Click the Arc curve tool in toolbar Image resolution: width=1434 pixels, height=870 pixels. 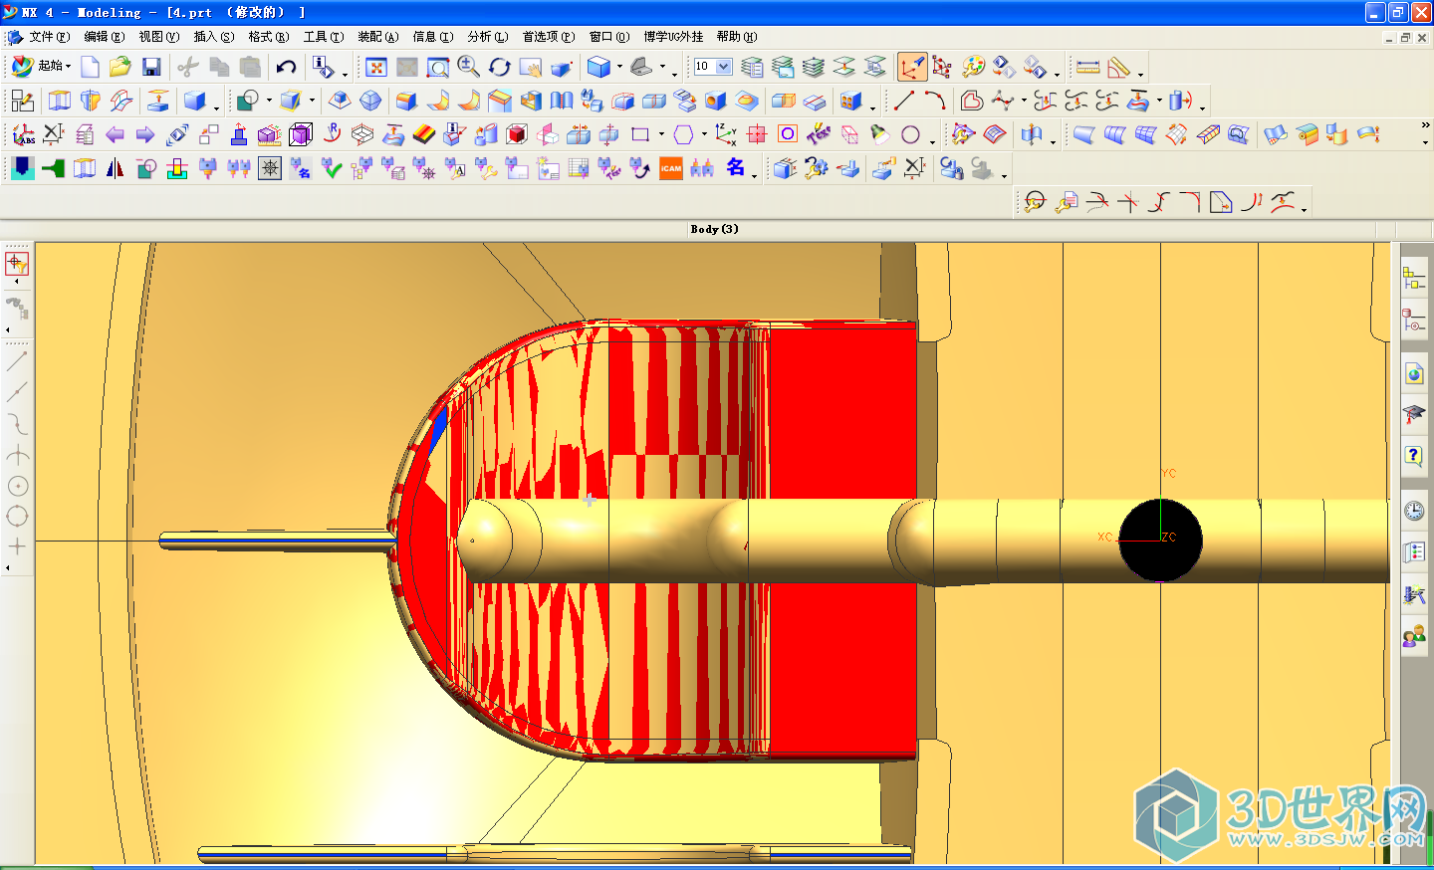coord(935,101)
